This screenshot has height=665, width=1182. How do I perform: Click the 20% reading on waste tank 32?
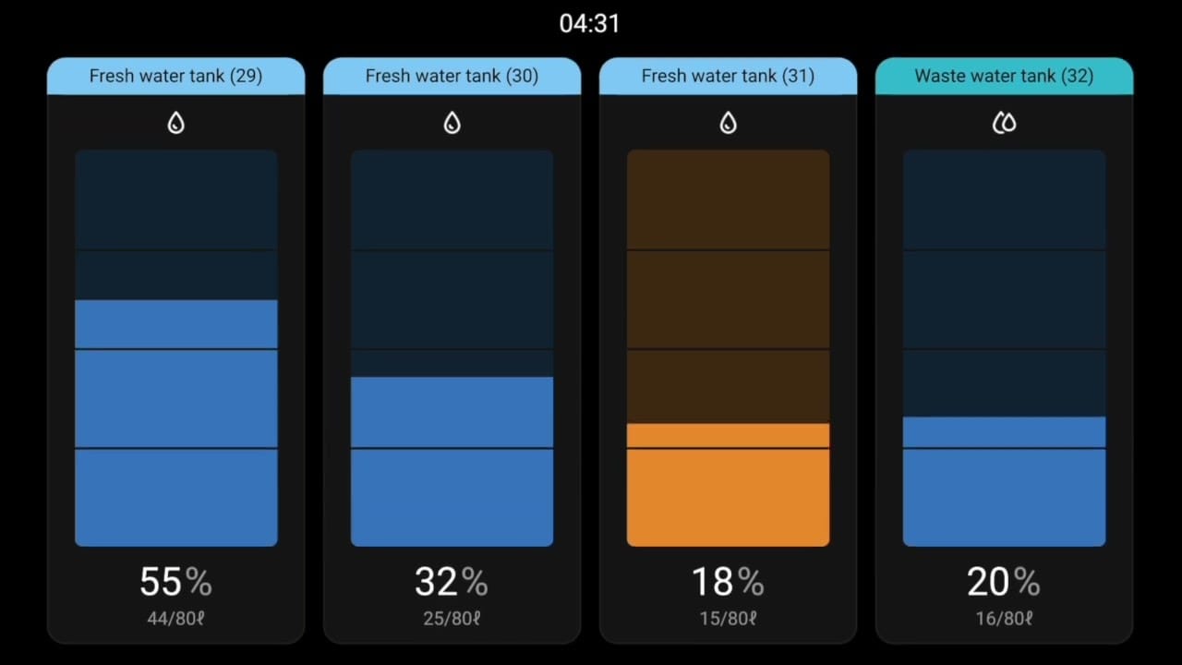tap(1004, 582)
